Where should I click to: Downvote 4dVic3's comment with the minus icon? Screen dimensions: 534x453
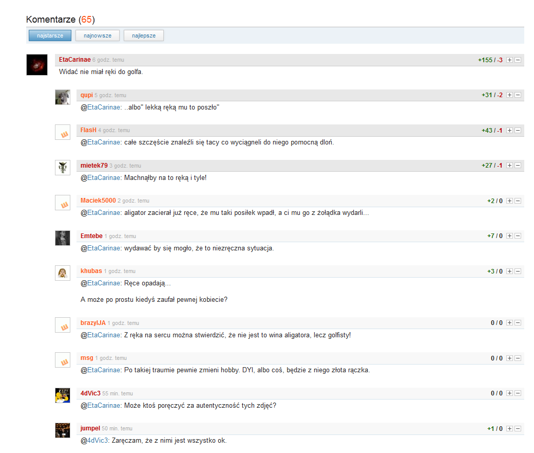pos(518,393)
